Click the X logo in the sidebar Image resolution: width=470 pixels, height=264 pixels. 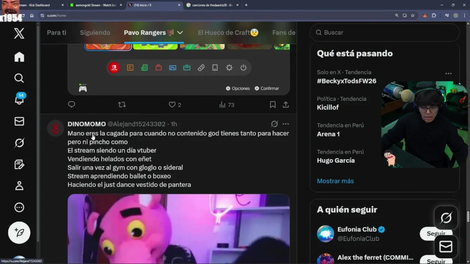click(x=19, y=33)
